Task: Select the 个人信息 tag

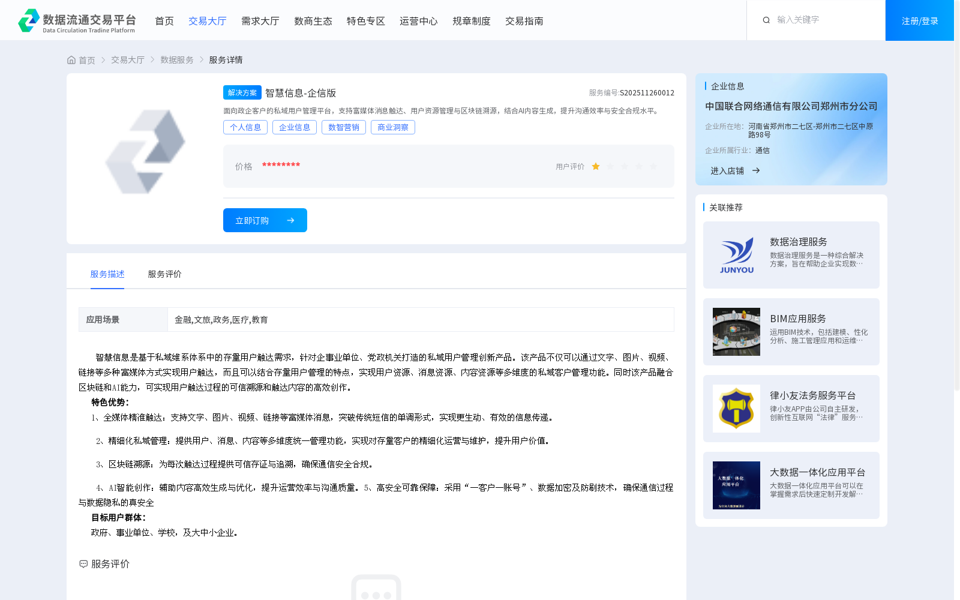Action: coord(245,127)
